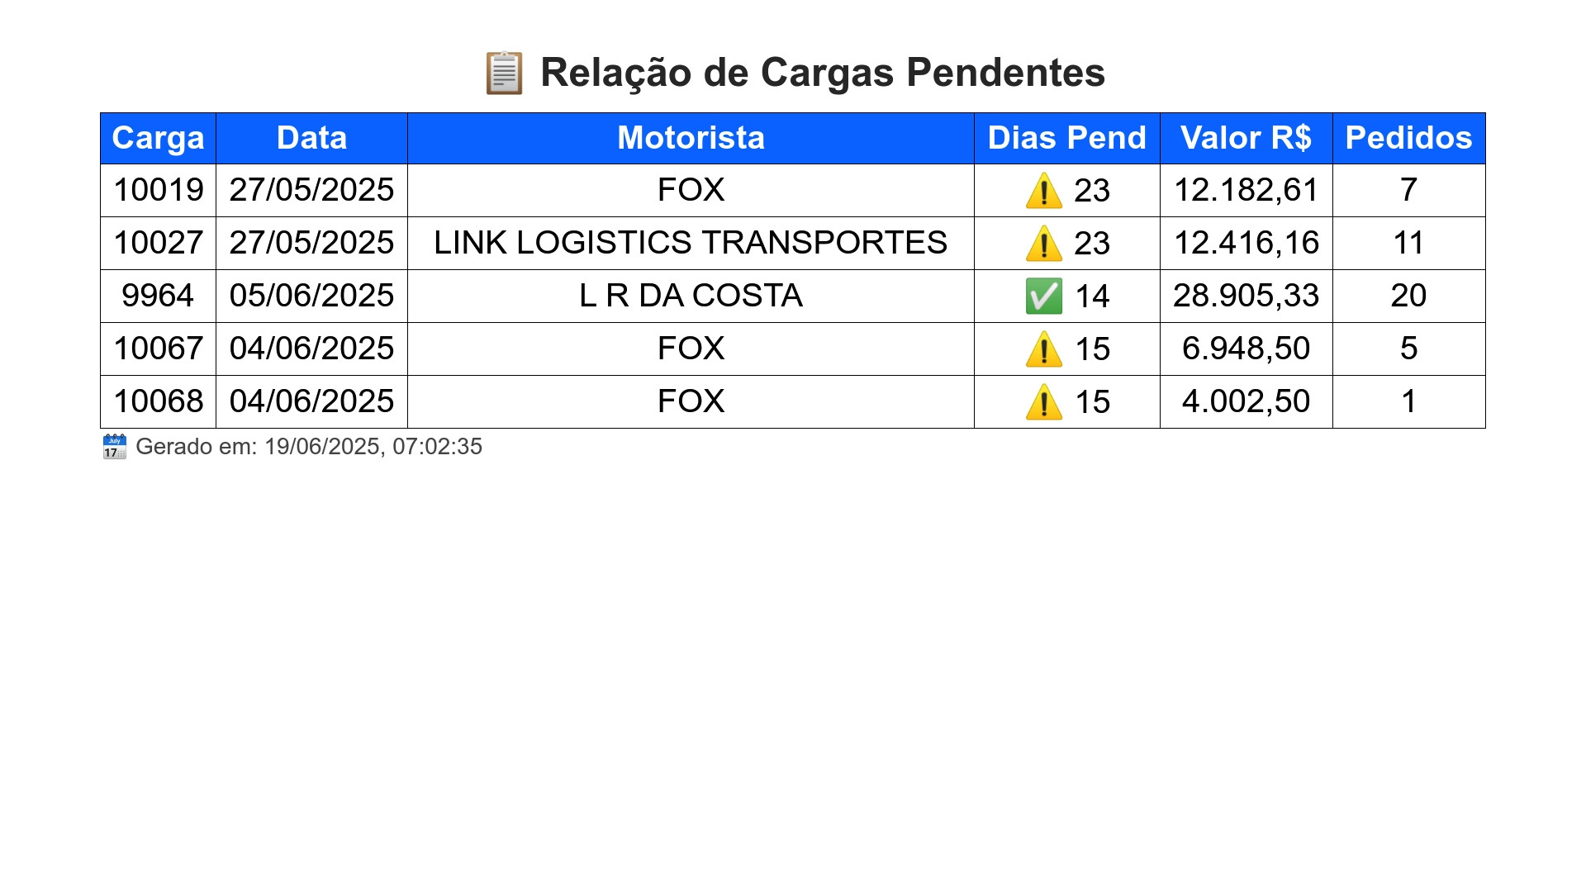The image size is (1586, 892).
Task: Select the Carga column header
Action: 159,138
